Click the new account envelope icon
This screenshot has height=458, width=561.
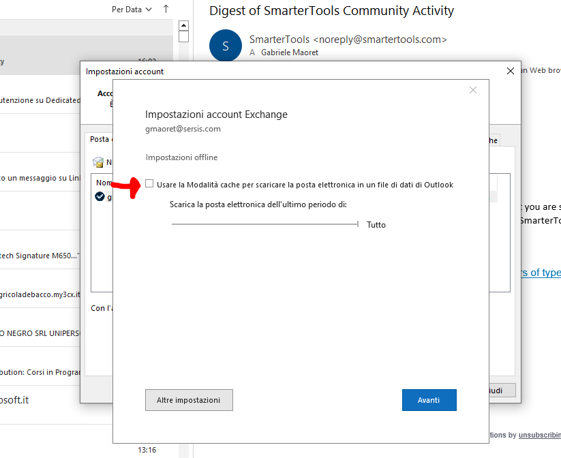click(98, 162)
